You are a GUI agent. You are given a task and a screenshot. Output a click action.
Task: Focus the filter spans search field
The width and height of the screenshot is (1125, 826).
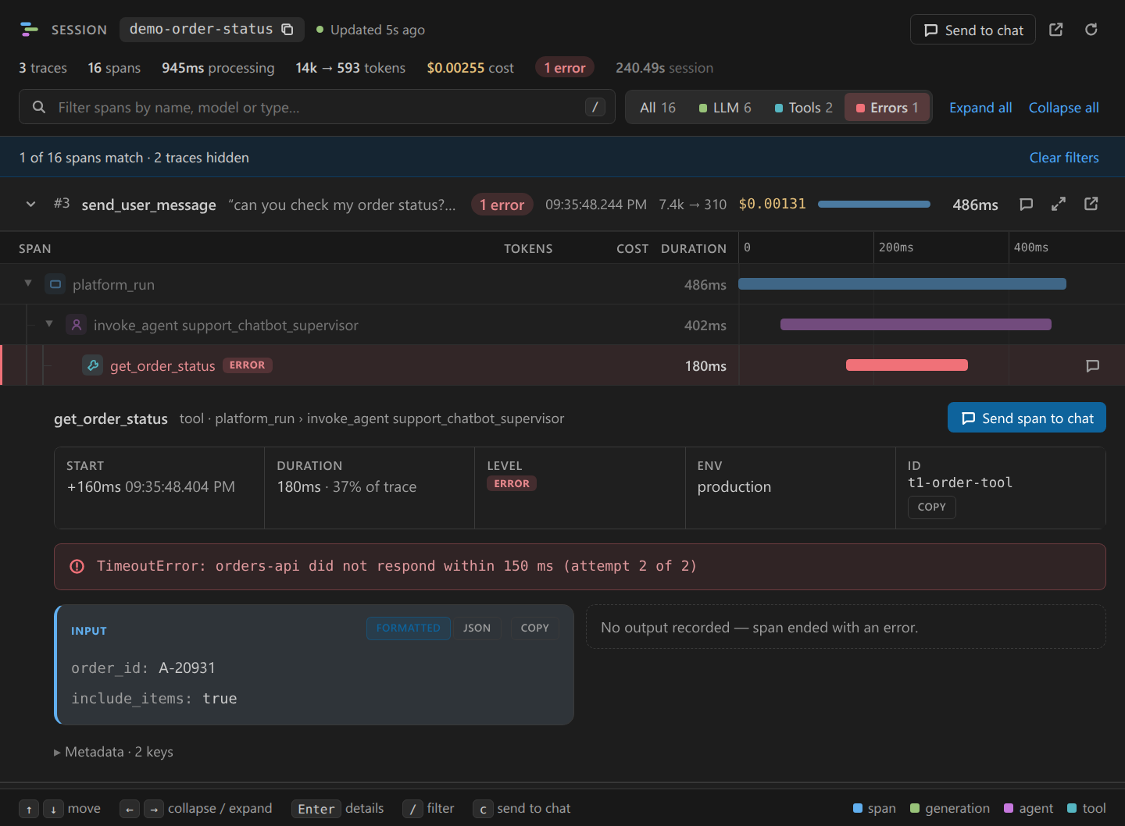click(317, 107)
